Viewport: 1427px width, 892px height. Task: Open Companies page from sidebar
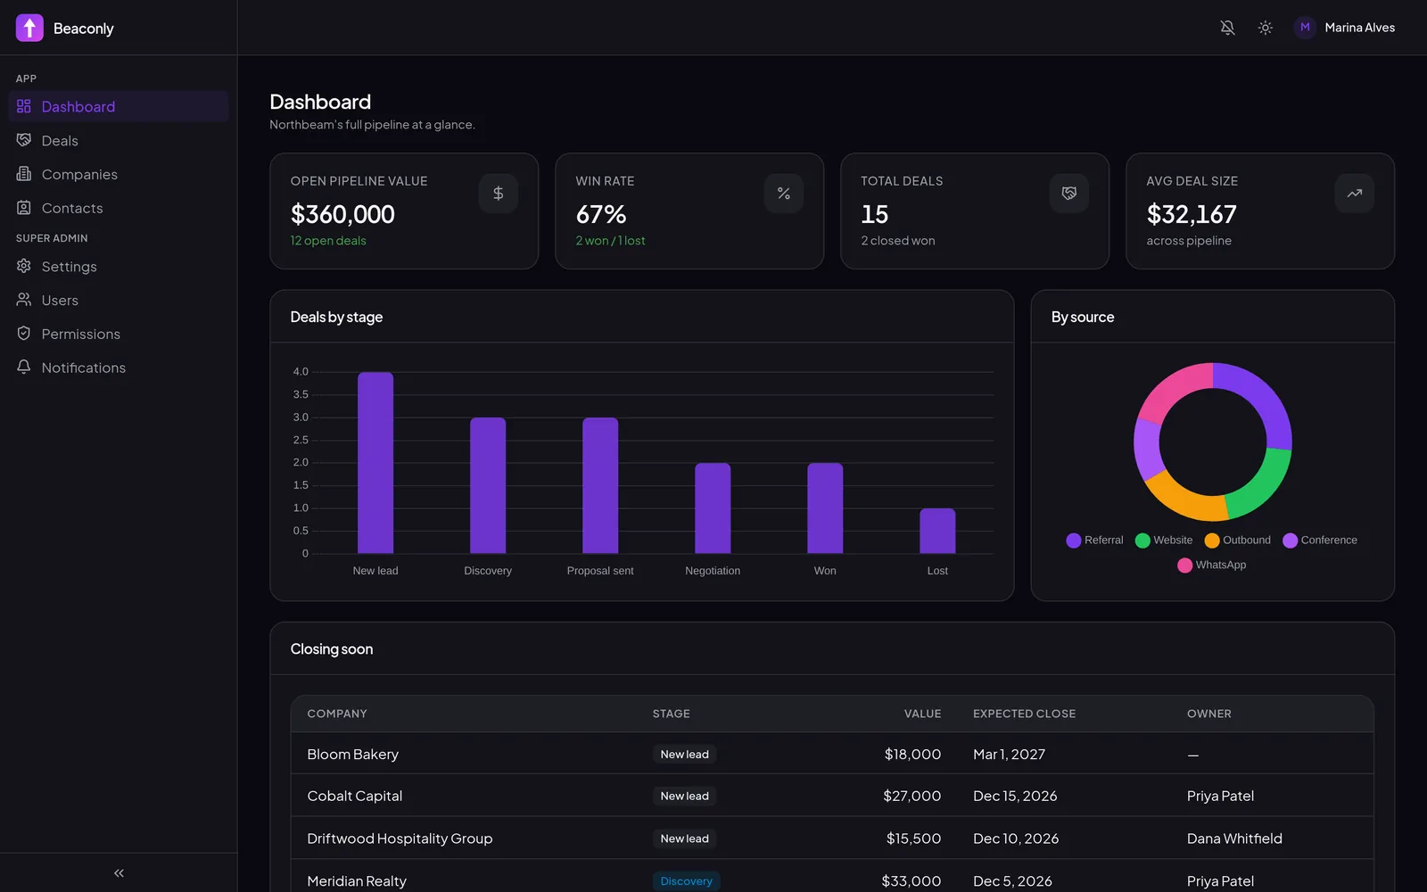pos(119,175)
